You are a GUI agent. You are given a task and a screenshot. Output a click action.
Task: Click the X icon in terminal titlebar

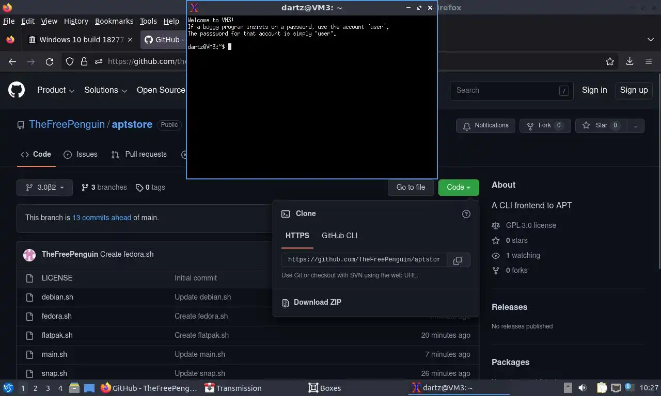194,8
